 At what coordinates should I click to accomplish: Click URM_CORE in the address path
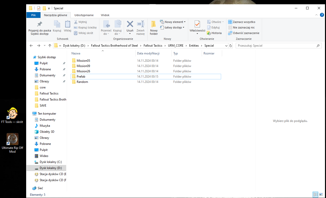click(176, 46)
